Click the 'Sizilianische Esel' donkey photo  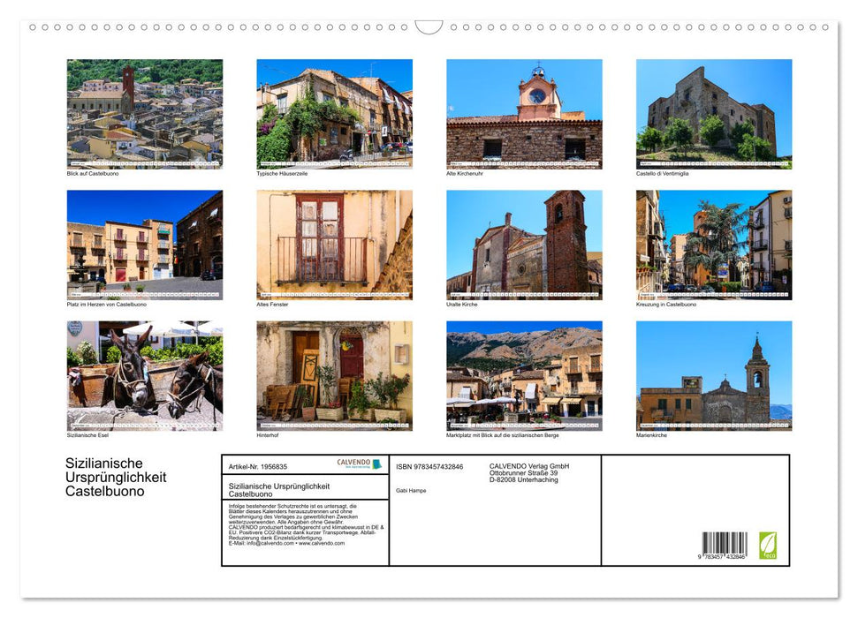pos(144,375)
